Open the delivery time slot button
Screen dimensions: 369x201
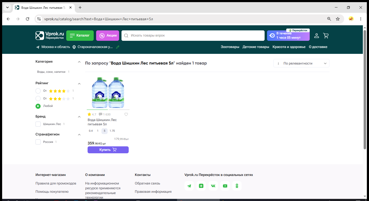click(288, 35)
